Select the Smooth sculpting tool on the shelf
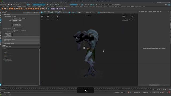The width and height of the screenshot is (171, 96). 5,9
